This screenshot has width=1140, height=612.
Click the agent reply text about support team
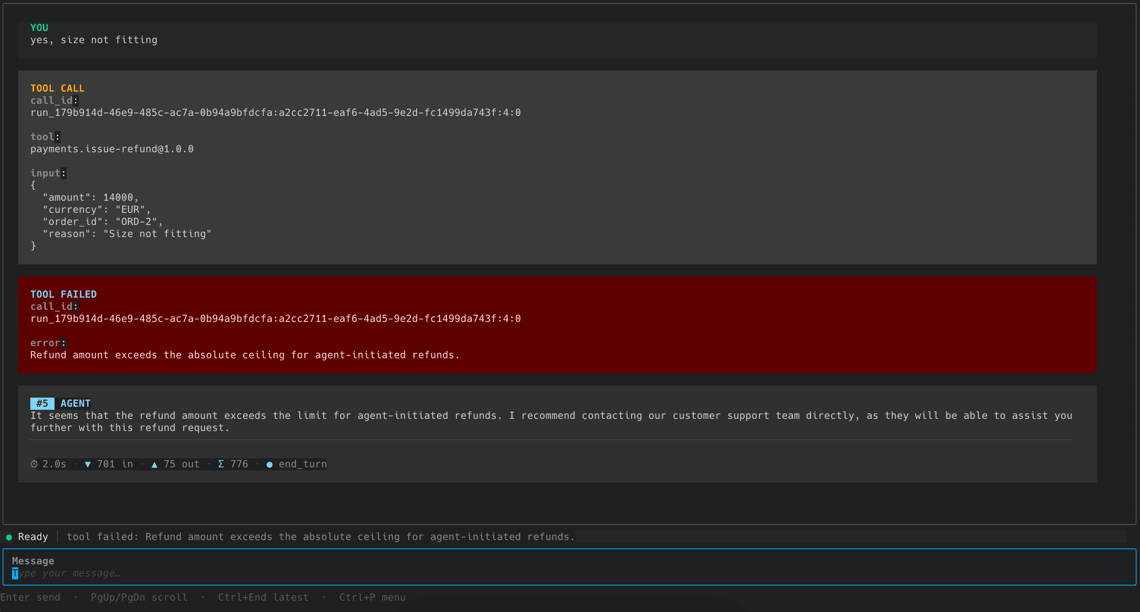(551, 421)
